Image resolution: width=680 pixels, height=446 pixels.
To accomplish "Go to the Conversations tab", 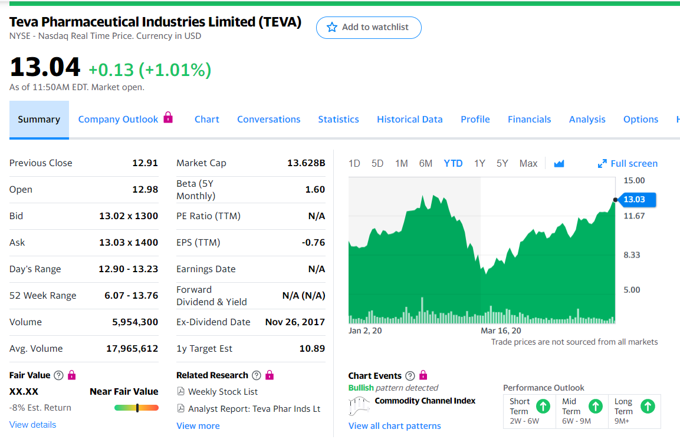I will tap(268, 120).
